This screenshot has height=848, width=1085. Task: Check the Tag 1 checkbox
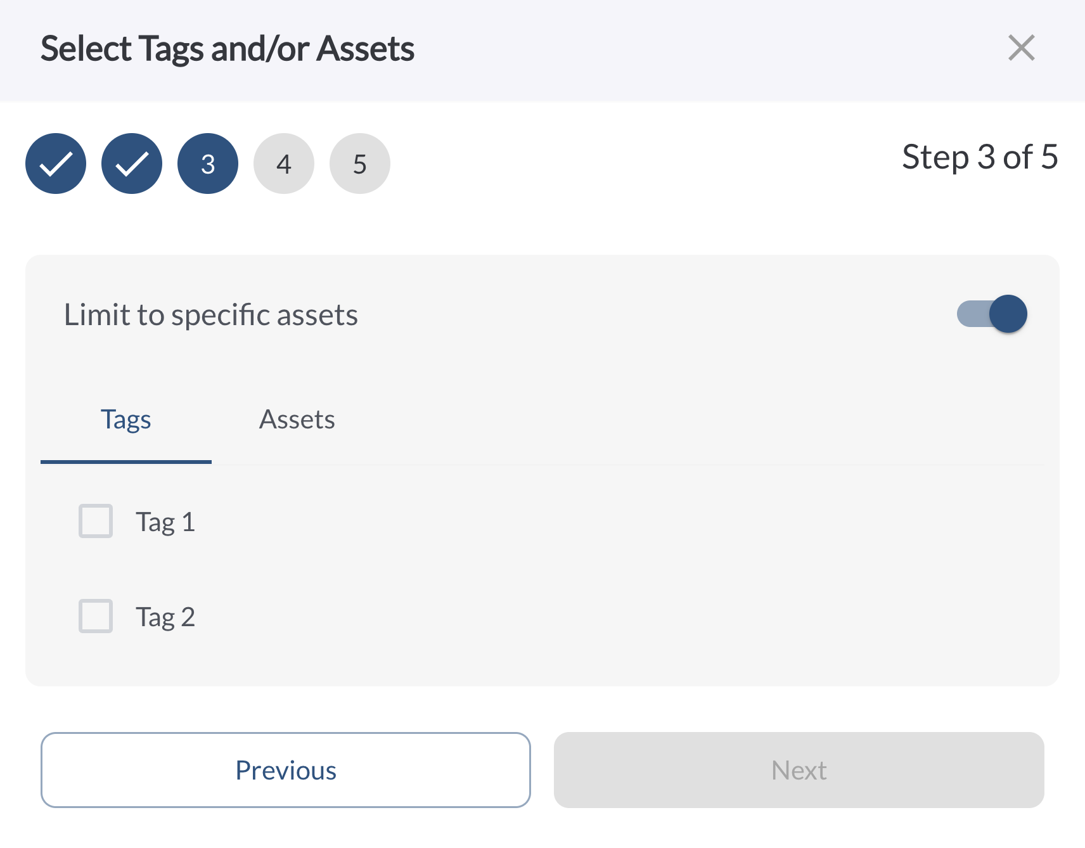point(96,521)
